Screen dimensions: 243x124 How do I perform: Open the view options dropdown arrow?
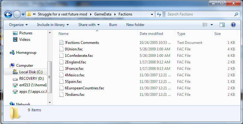tap(212, 25)
